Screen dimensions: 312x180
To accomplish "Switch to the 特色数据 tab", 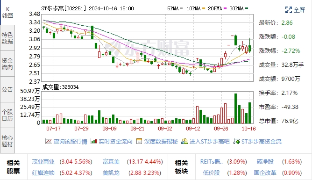I will pos(7,38).
